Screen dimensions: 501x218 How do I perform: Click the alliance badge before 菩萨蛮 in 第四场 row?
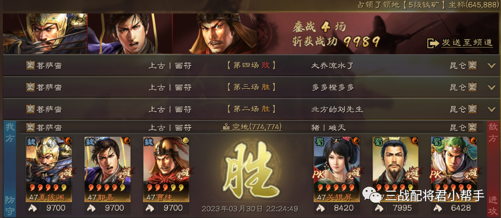pyautogui.click(x=30, y=66)
